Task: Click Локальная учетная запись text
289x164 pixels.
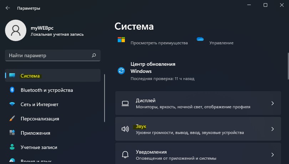Action: (x=57, y=34)
